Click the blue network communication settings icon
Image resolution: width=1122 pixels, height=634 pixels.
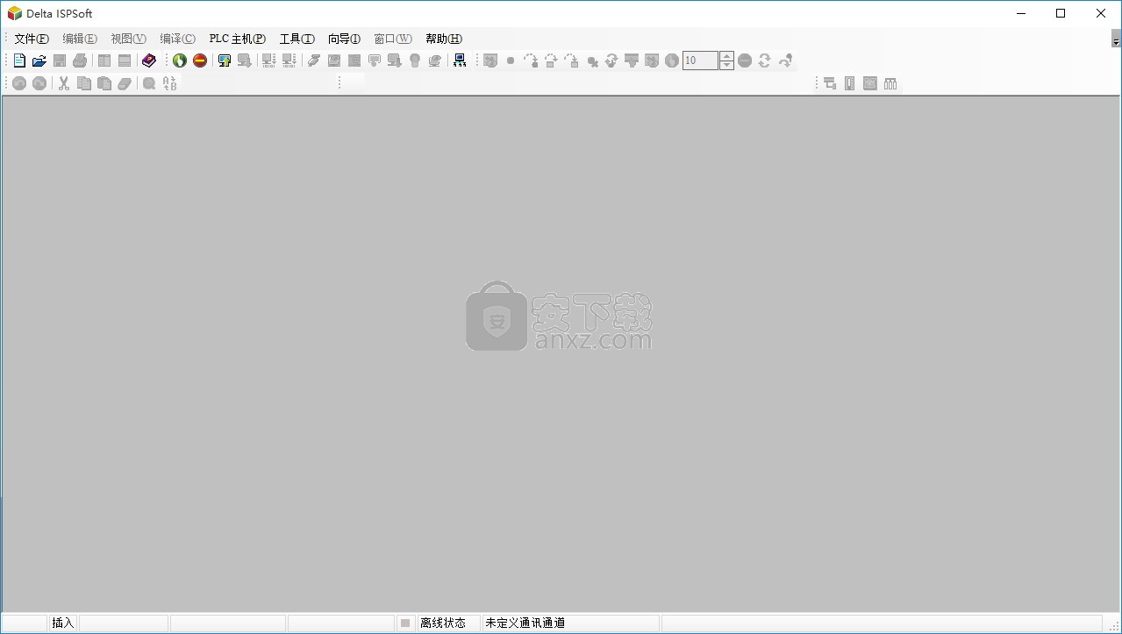[x=460, y=61]
